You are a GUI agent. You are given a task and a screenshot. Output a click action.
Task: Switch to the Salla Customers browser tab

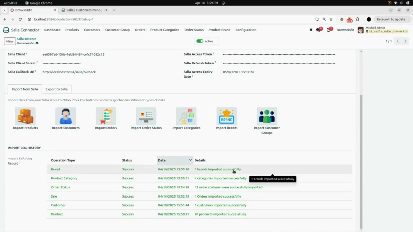pyautogui.click(x=84, y=10)
